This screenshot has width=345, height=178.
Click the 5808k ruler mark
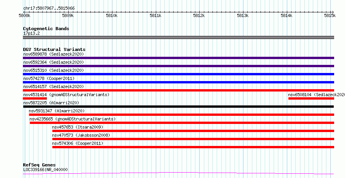[x=24, y=15]
